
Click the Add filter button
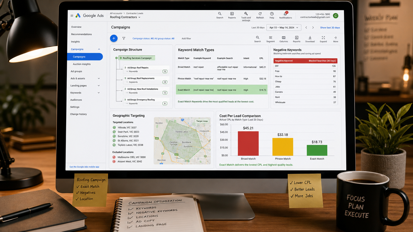(186, 39)
